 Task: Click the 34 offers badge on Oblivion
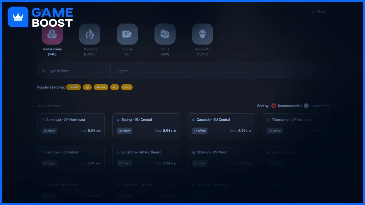tap(200, 163)
